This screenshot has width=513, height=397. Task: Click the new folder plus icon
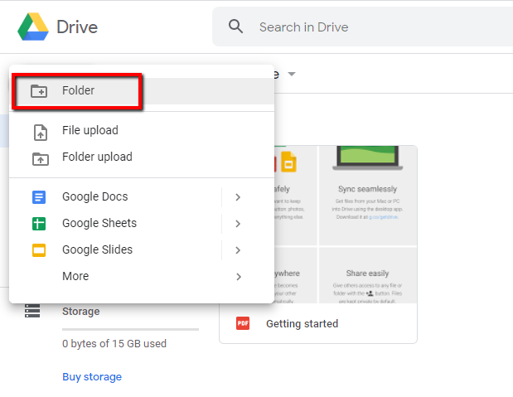pyautogui.click(x=39, y=91)
